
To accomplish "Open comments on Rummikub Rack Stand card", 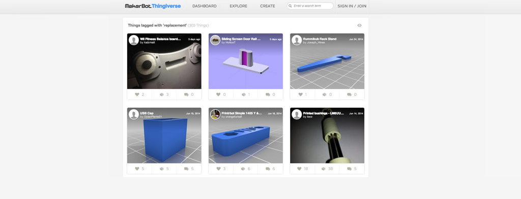I will 349,94.
